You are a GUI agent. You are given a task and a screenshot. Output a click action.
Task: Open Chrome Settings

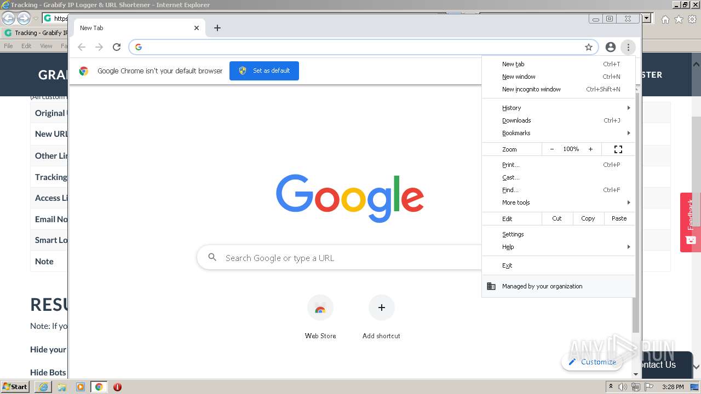pyautogui.click(x=559, y=234)
